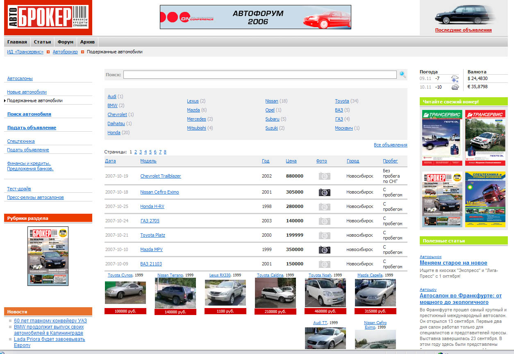
Task: Go to page 8 of listings
Action: [165, 152]
